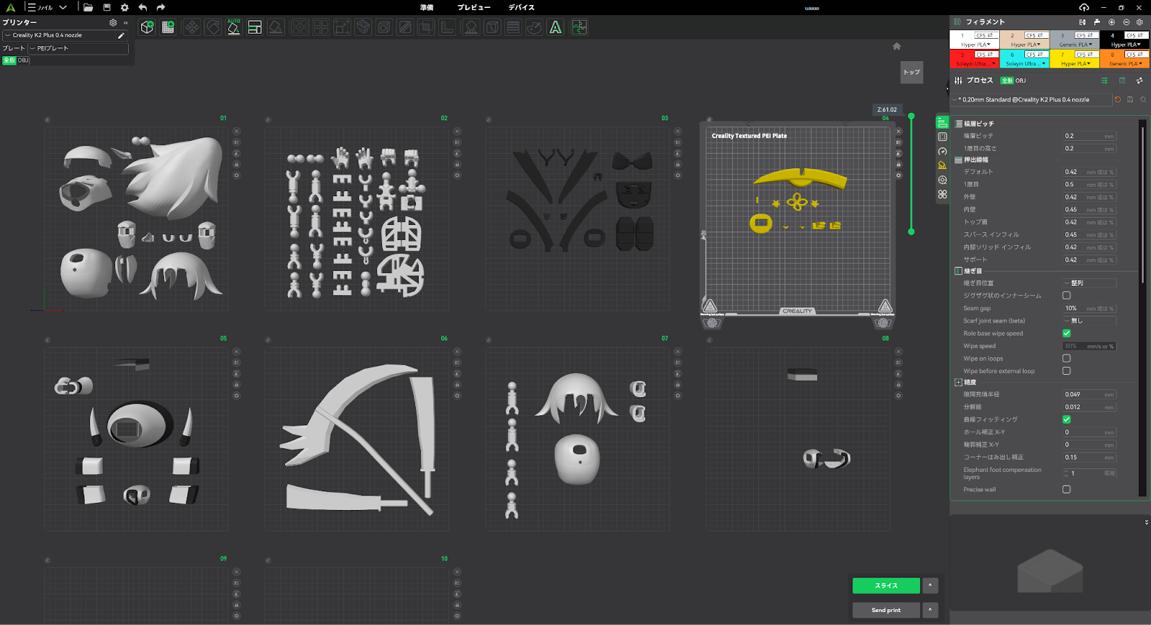Add filament with the plus icon
Screen dimensions: 1151x625
coord(1111,22)
